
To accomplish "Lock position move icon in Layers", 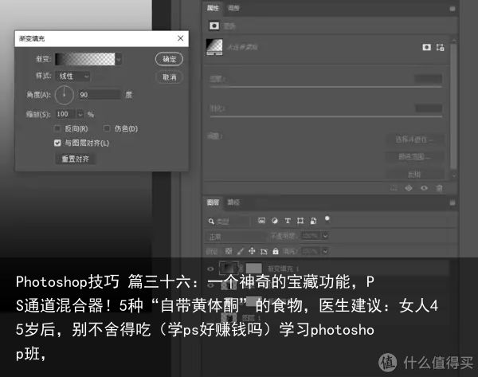I will (x=252, y=251).
